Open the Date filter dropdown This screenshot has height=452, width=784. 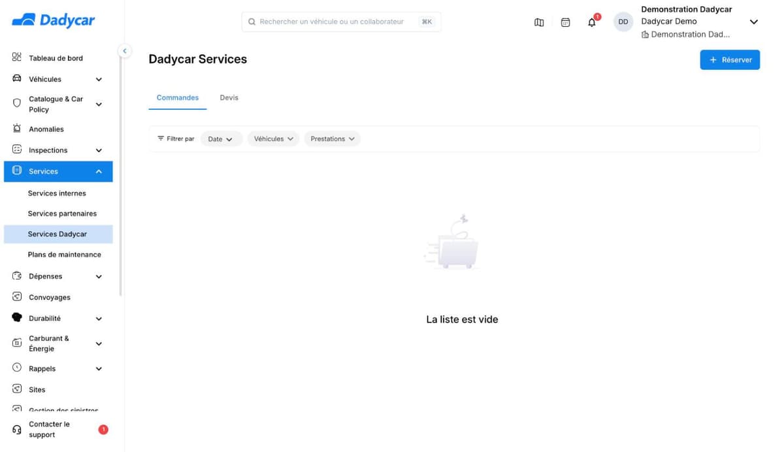pos(220,138)
